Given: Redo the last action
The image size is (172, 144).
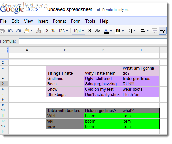Looking at the screenshot, I should [x=19, y=31].
